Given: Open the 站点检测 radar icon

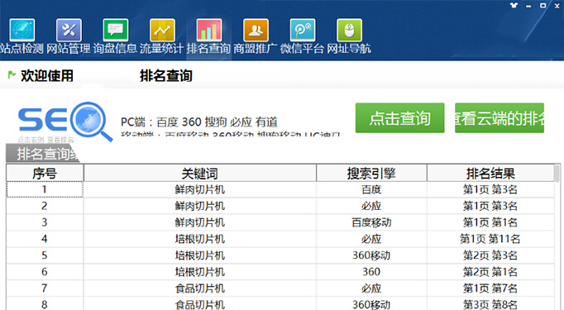Looking at the screenshot, I should [x=22, y=31].
